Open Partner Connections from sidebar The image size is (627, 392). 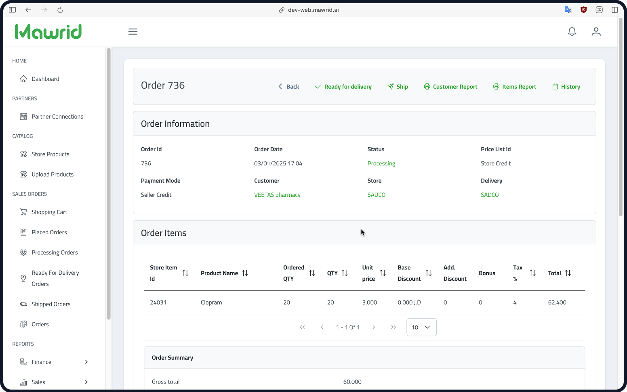57,117
